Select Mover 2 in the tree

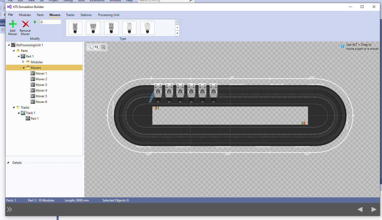click(x=41, y=79)
